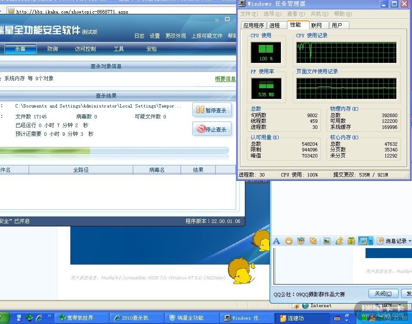This screenshot has width=412, height=324.
Task: Click 更改外观 in Rising header
Action: tap(175, 36)
